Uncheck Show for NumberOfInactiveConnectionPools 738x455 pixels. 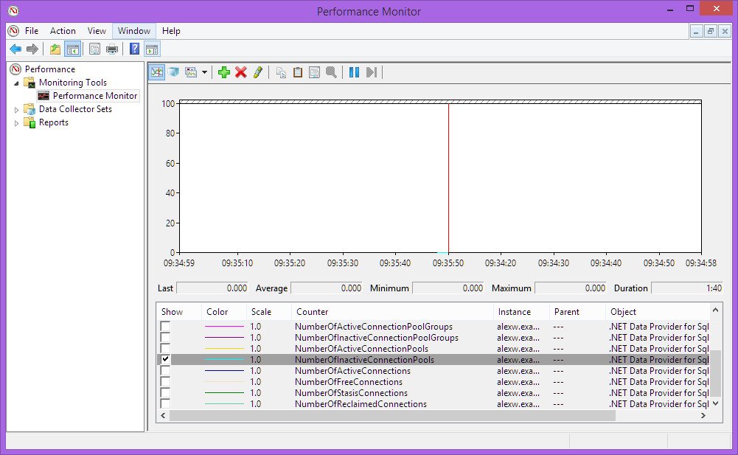[x=165, y=359]
